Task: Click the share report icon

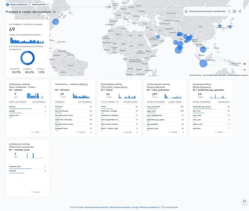Action: [240, 11]
